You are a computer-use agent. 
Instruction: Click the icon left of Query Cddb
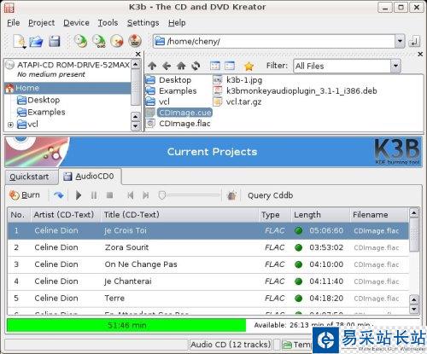231,195
